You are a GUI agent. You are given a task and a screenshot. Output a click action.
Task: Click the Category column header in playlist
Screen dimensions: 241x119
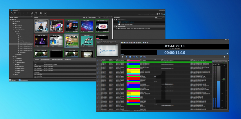(133, 59)
